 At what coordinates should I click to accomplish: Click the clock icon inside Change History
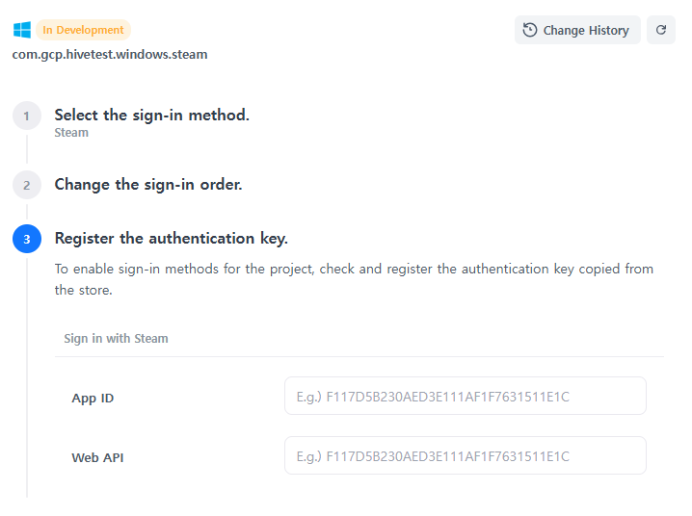coord(530,30)
